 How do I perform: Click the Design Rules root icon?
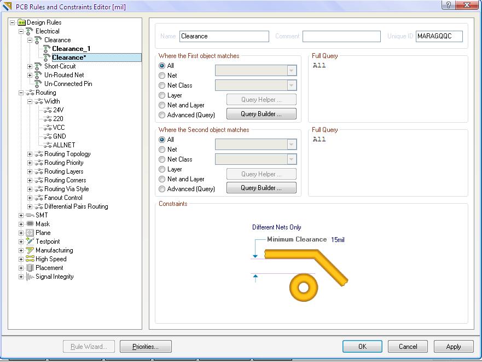(x=21, y=22)
